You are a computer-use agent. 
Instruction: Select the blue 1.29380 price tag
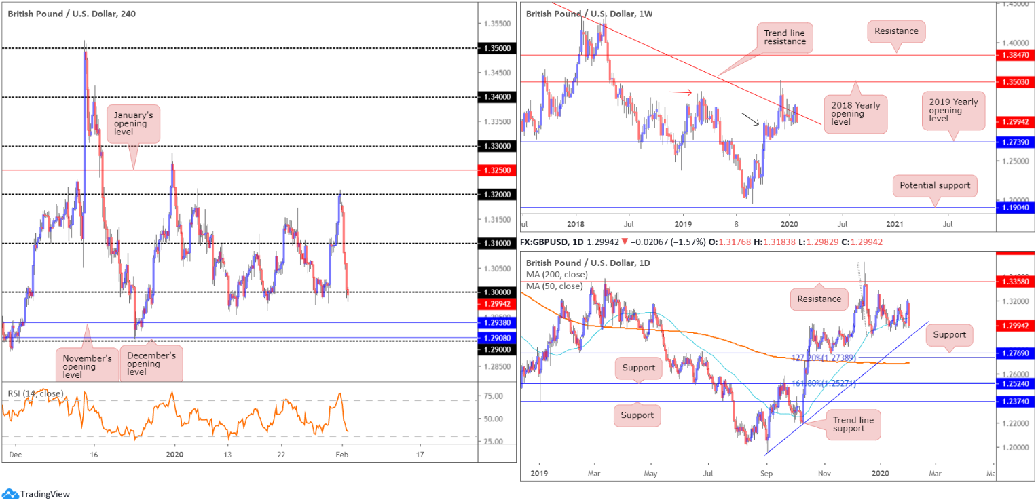(x=498, y=323)
